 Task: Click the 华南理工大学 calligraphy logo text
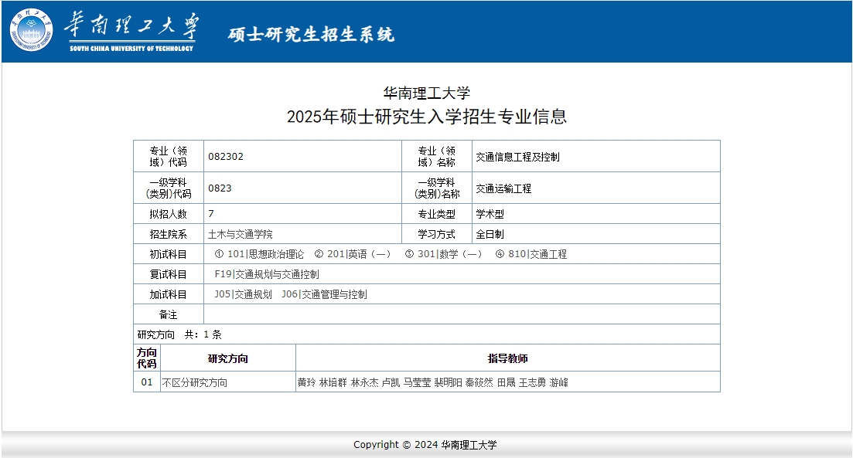(x=131, y=25)
